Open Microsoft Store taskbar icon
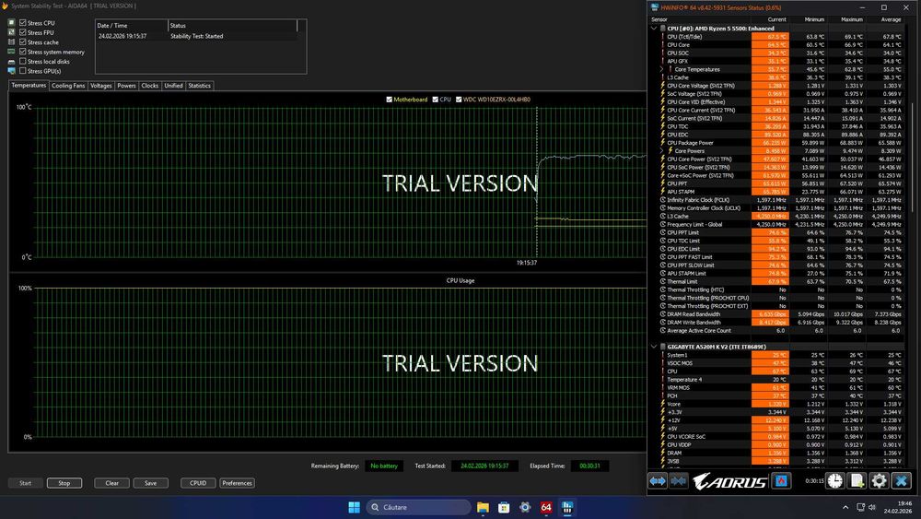Viewport: 921px width, 519px height. click(504, 507)
